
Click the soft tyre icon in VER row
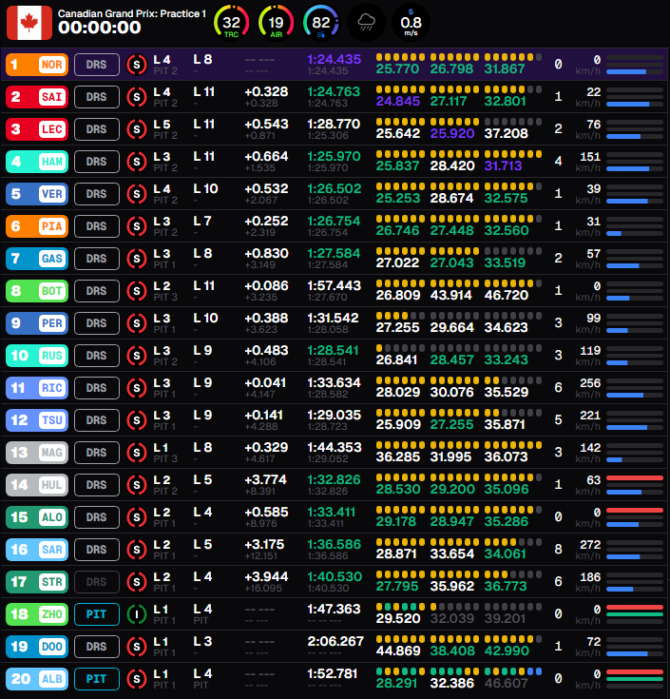137,194
